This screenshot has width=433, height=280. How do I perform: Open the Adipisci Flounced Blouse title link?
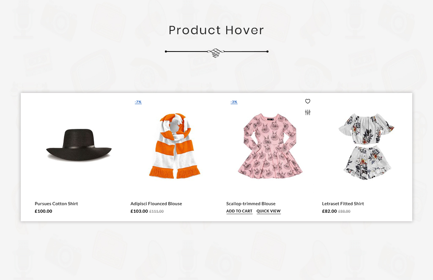point(156,204)
